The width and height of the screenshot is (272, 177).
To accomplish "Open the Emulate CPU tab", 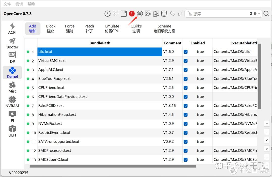I will (x=112, y=28).
